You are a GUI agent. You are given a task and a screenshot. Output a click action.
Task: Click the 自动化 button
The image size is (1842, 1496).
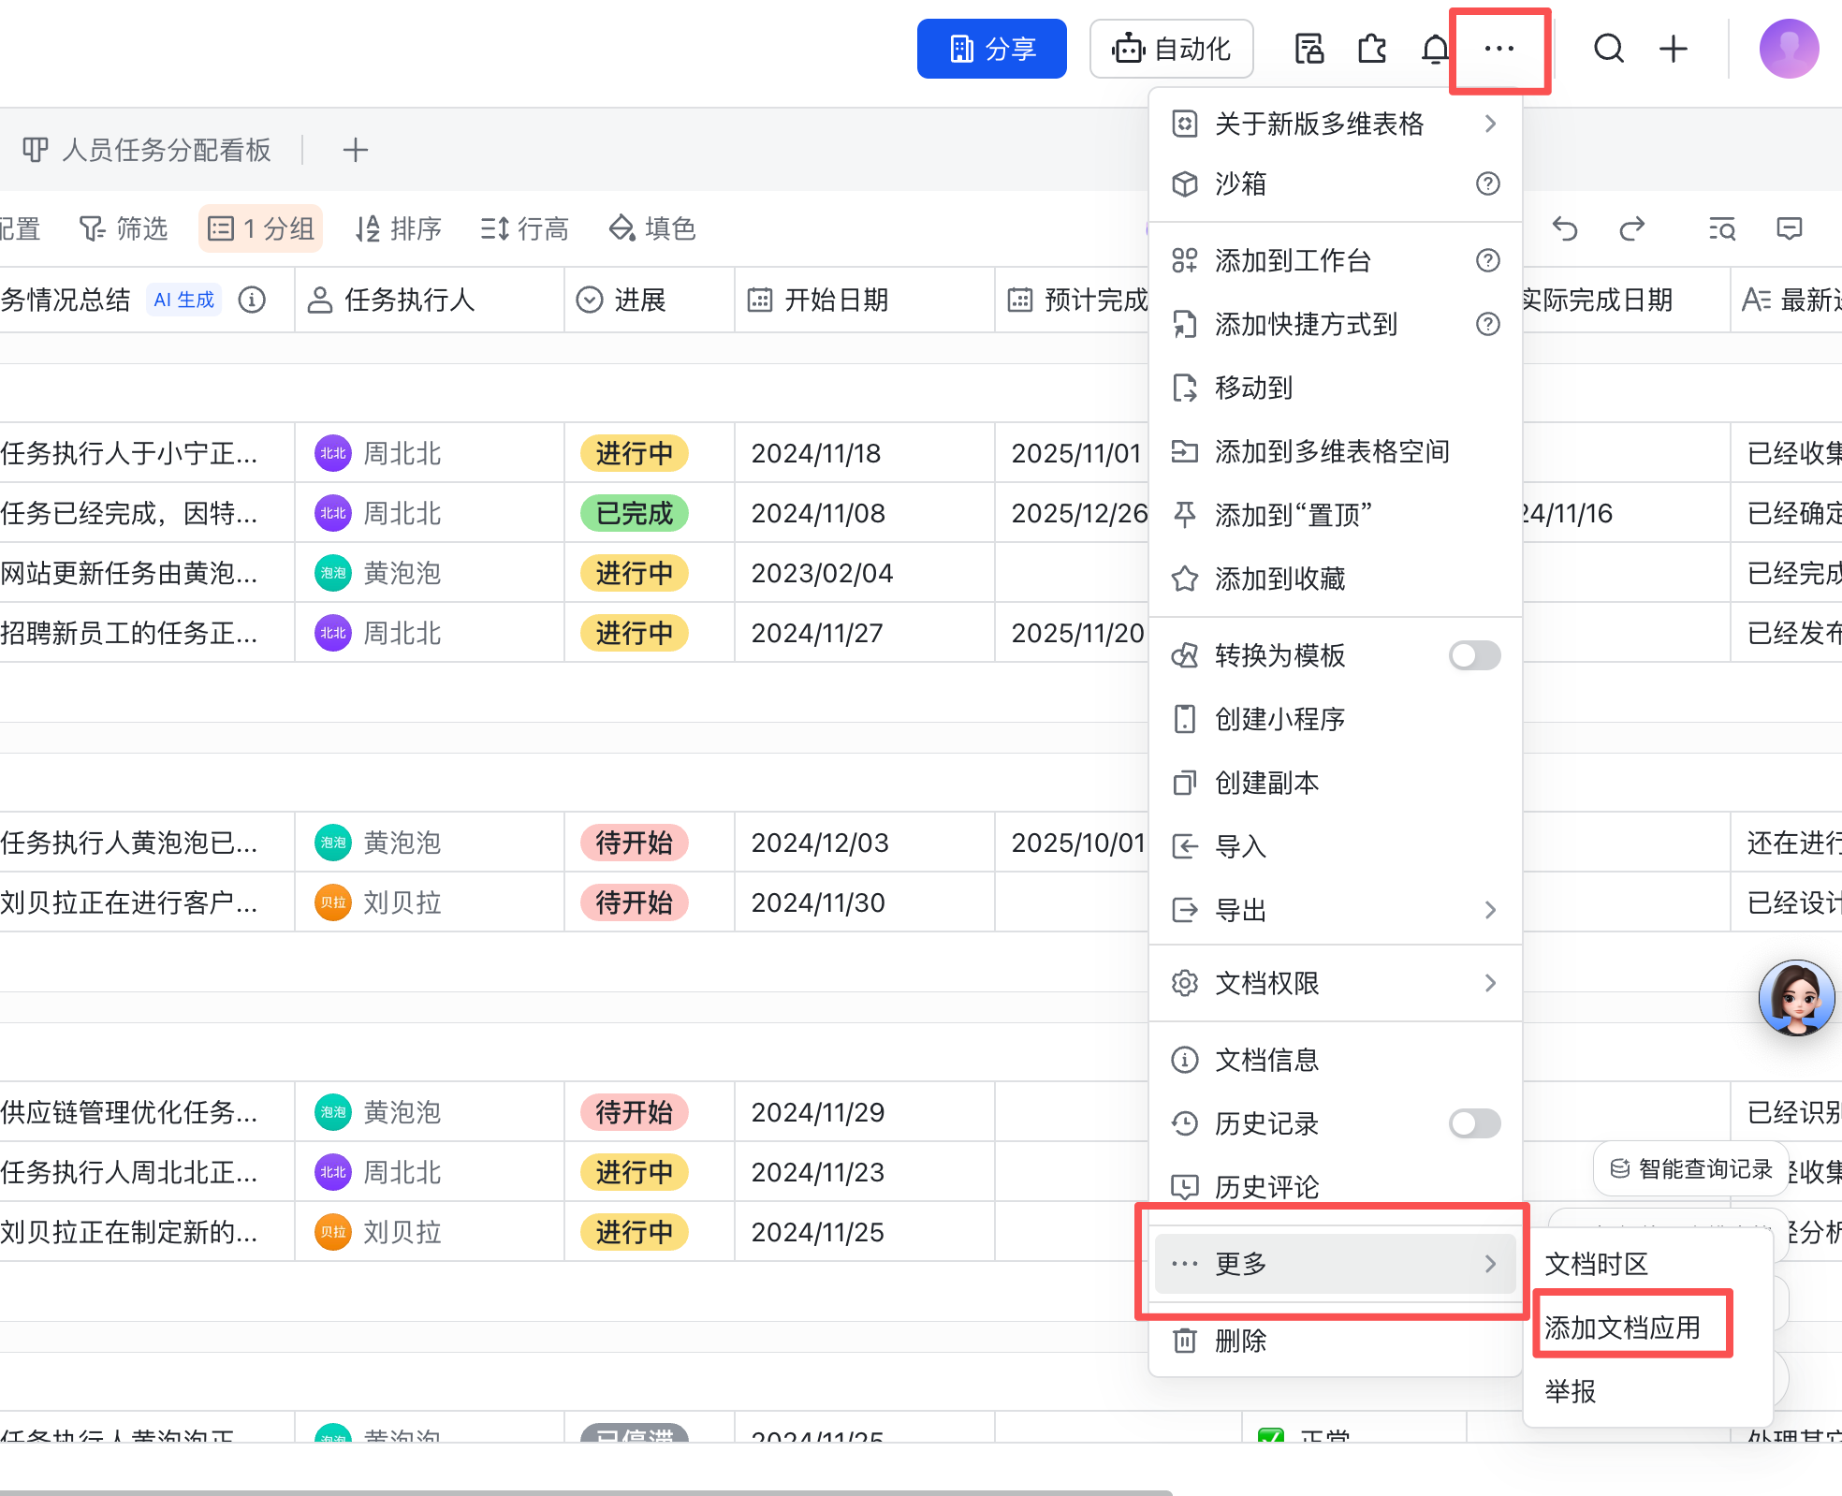point(1171,49)
